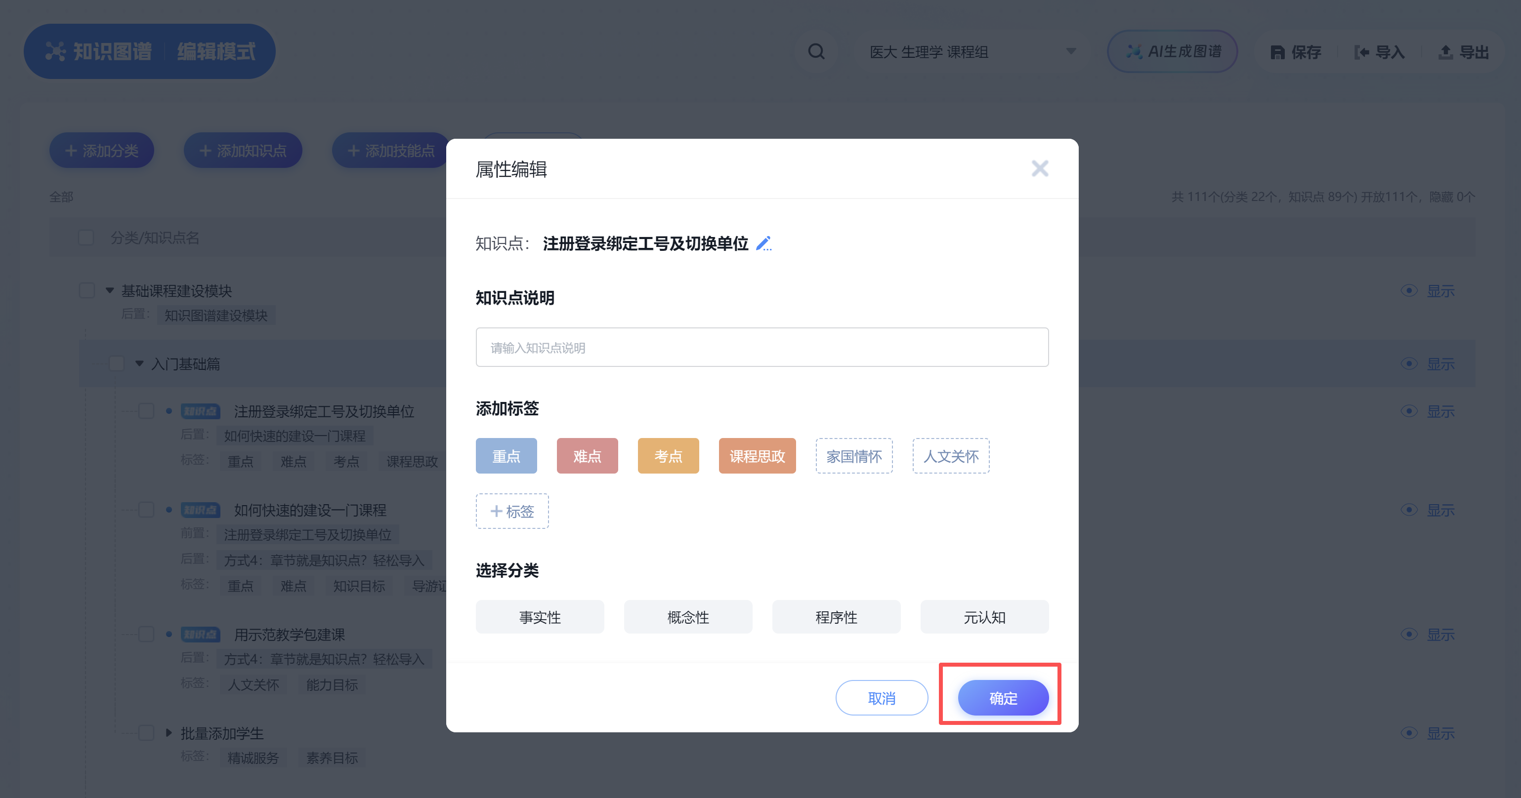This screenshot has height=798, width=1521.
Task: Click the 知识图谱建设模块 successor tag
Action: coord(216,316)
